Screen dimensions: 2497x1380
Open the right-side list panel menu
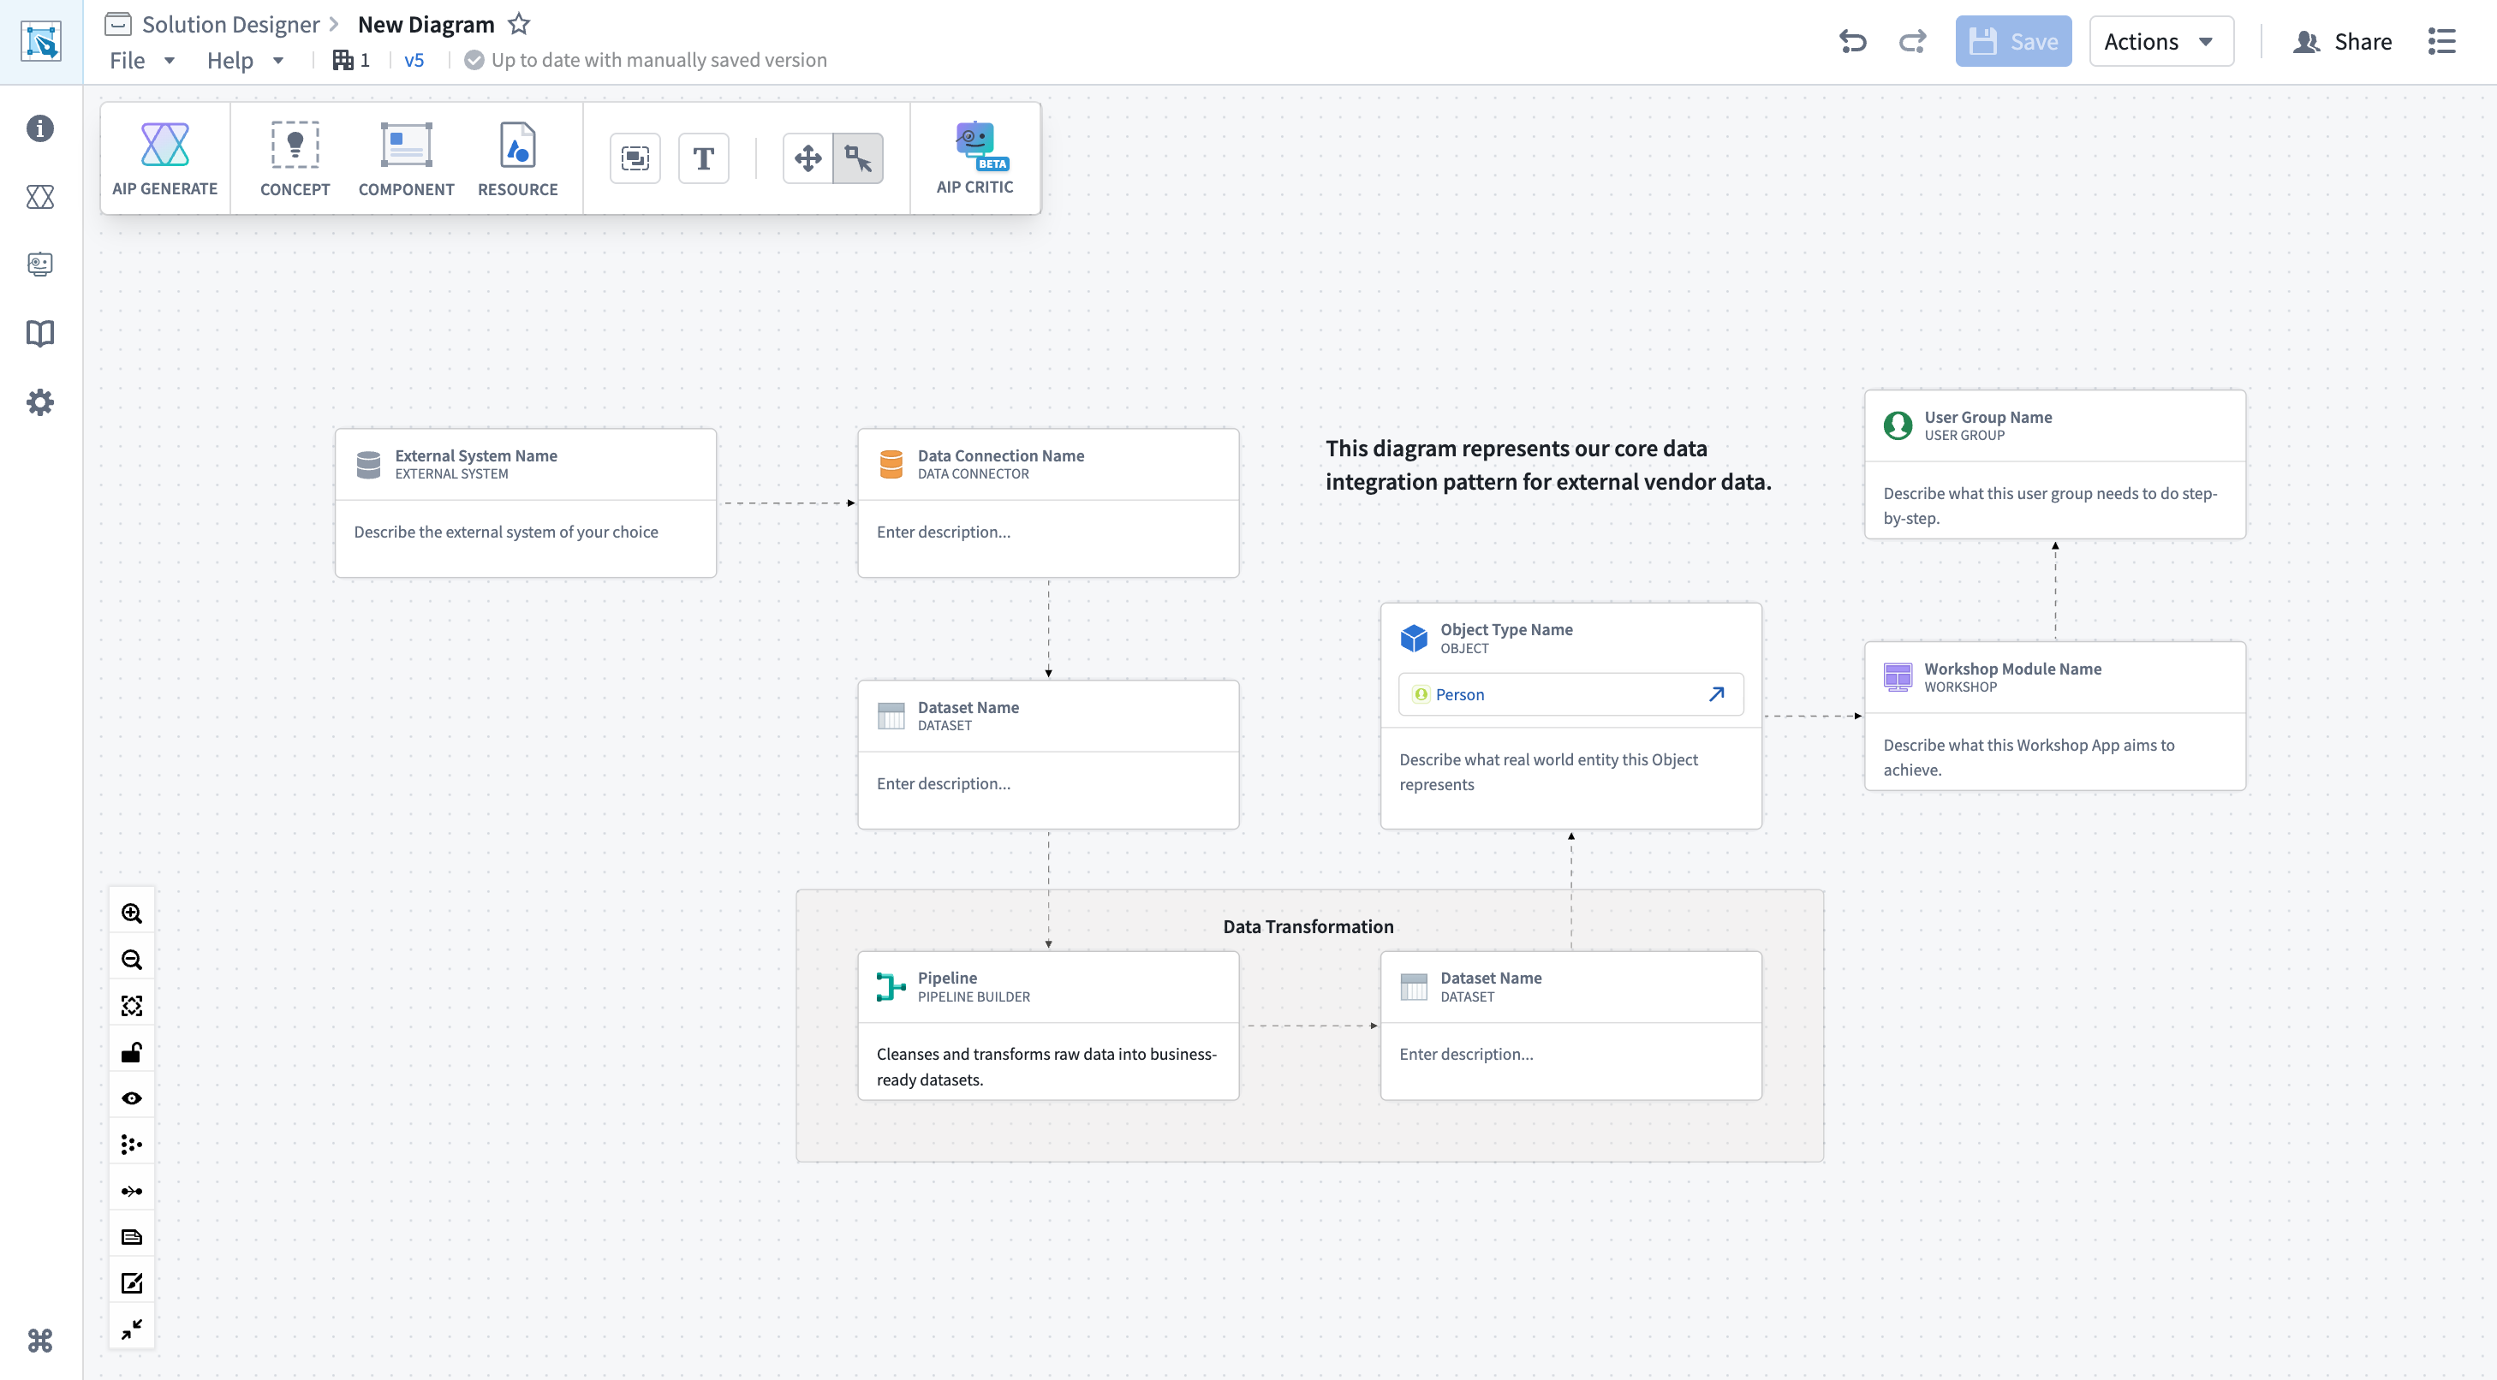2441,41
